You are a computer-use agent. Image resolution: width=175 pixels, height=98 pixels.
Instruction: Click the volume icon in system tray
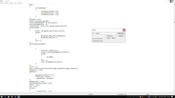pos(162,97)
